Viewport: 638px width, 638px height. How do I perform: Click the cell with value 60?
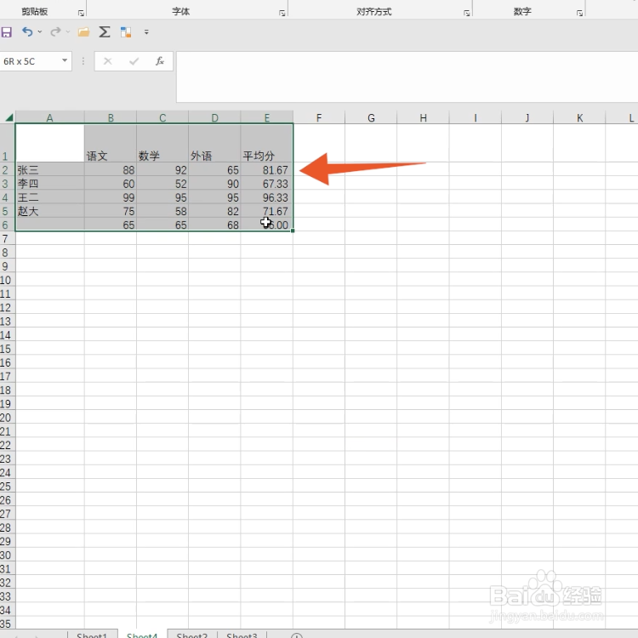[x=111, y=184]
